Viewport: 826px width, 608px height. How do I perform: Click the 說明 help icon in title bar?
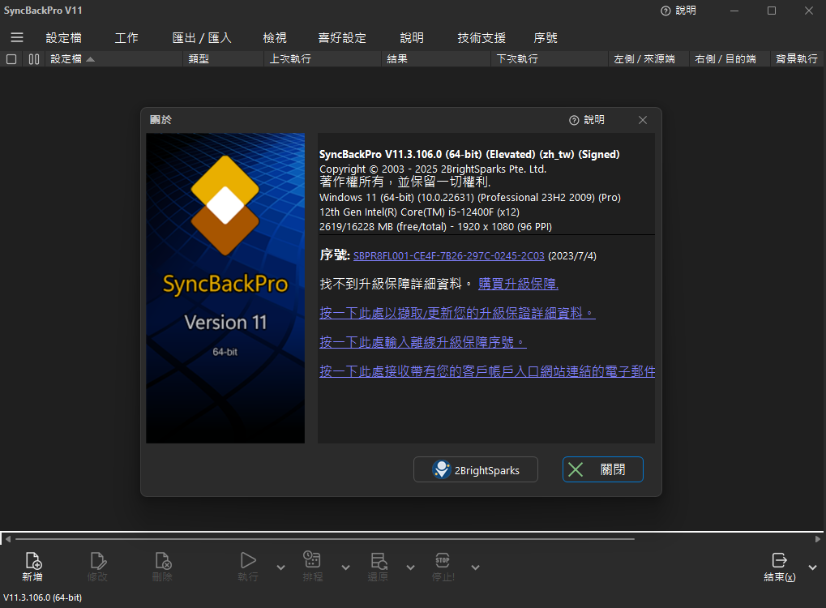pos(666,11)
